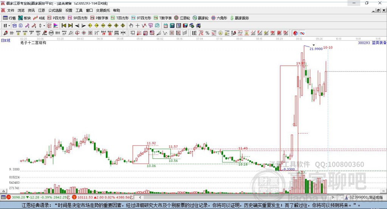The image size is (387, 209).
Task: Click the black left arrow icon
Action: tap(77, 26)
